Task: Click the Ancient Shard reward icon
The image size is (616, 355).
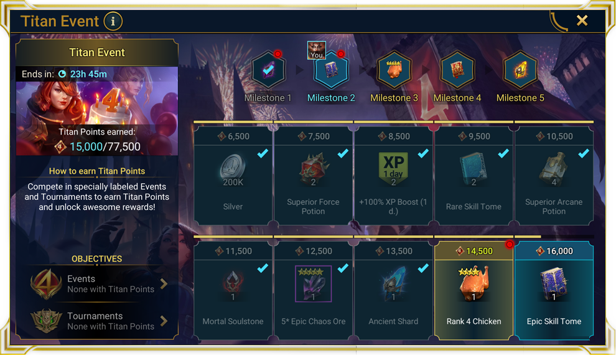Action: pos(393,283)
